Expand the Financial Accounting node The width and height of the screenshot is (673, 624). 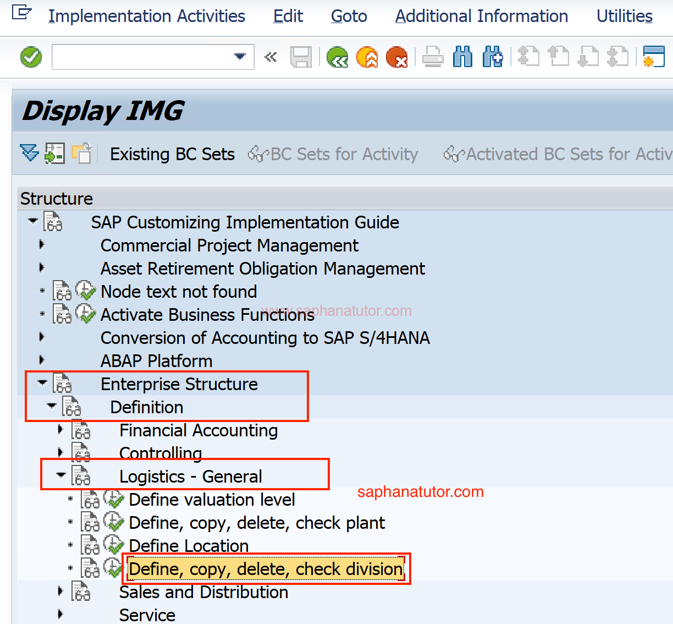pyautogui.click(x=60, y=429)
